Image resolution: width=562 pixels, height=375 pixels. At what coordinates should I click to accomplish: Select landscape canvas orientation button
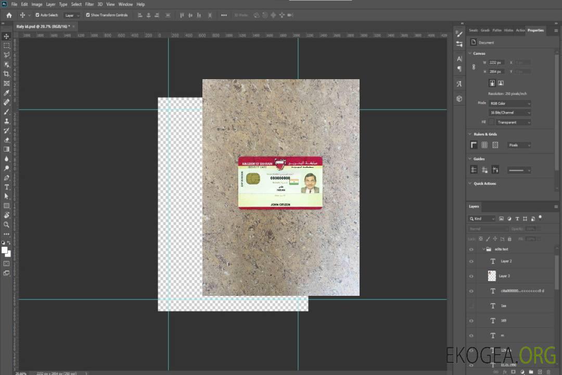click(x=501, y=83)
